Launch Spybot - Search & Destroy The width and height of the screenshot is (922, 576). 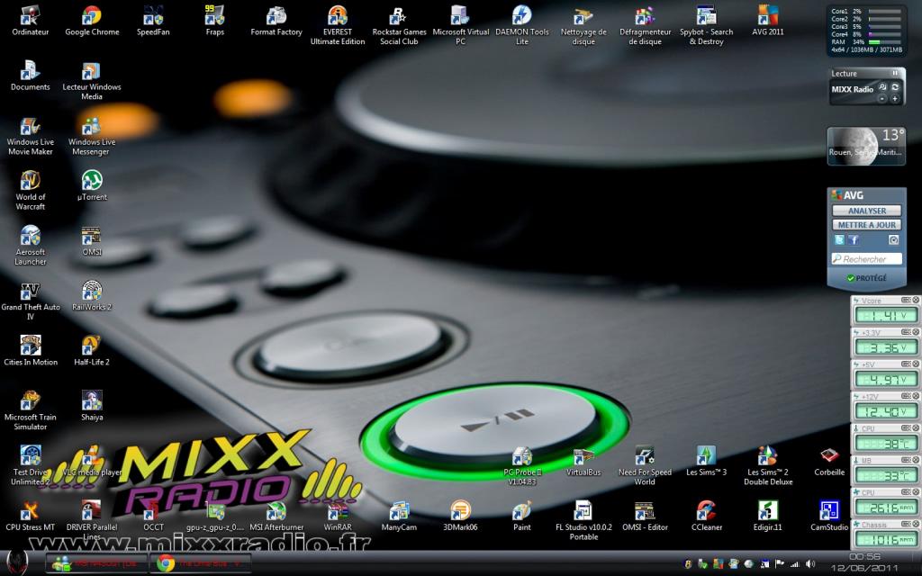[x=706, y=25]
